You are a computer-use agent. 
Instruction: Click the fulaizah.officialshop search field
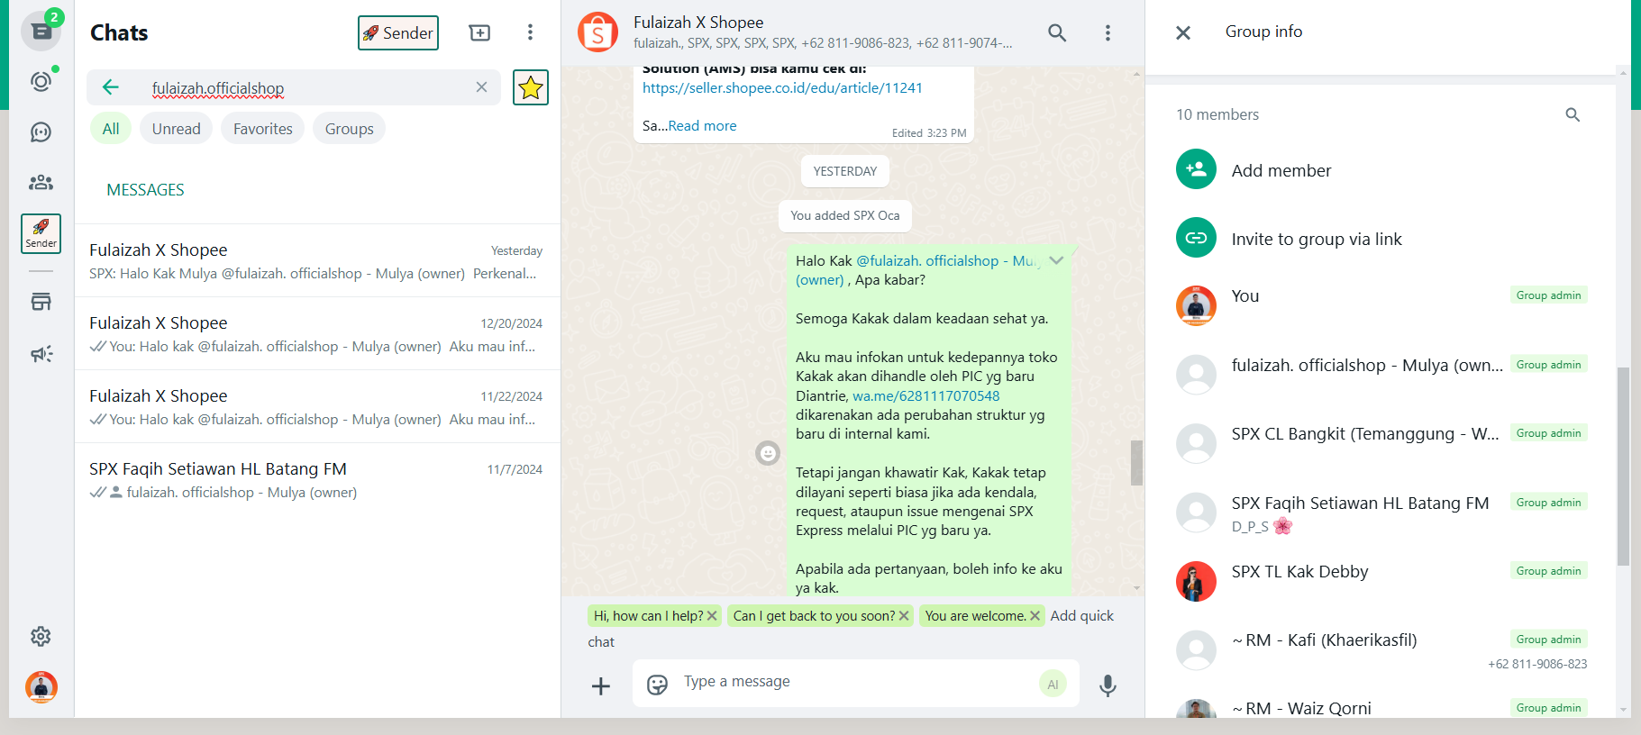(294, 87)
